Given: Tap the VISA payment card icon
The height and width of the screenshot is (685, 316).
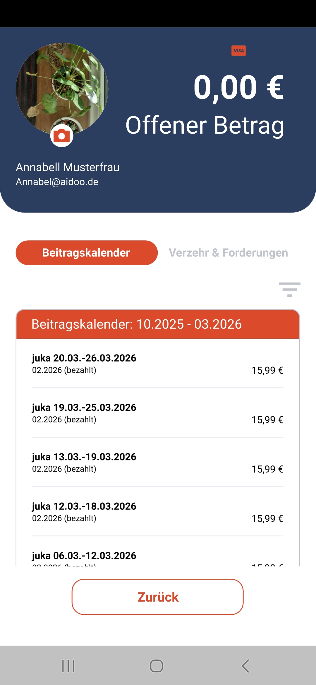Looking at the screenshot, I should click(238, 51).
